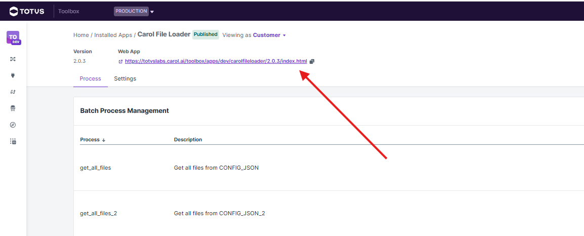Go to Installed Apps breadcrumb

pyautogui.click(x=113, y=35)
